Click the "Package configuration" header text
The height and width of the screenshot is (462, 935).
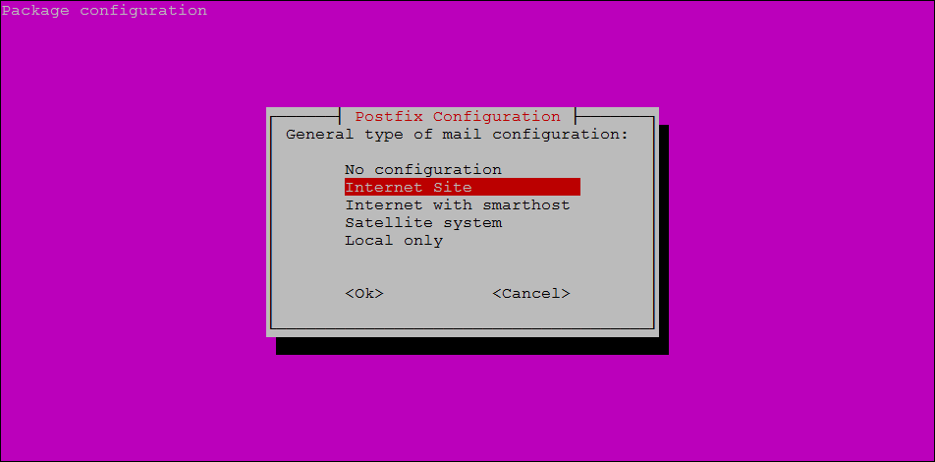(x=104, y=11)
